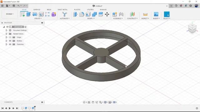Viewport: 200px width, 112px height.
Task: Switch to the Plastic tab
Action: click(x=77, y=10)
